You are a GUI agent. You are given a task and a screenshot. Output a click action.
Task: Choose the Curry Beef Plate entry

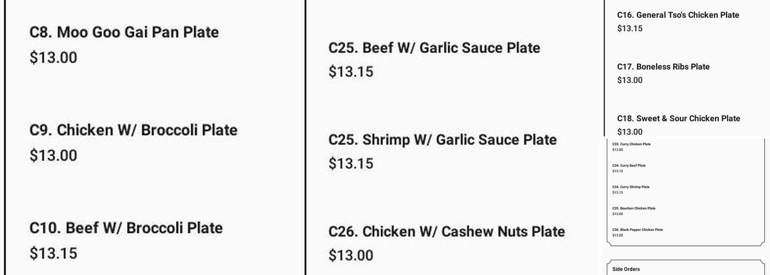[x=629, y=166]
